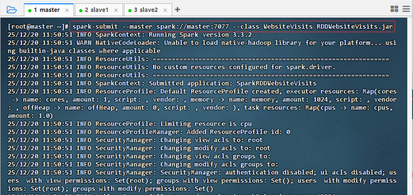Switch to the 1 master tab
The image size is (413, 195).
pos(49,10)
